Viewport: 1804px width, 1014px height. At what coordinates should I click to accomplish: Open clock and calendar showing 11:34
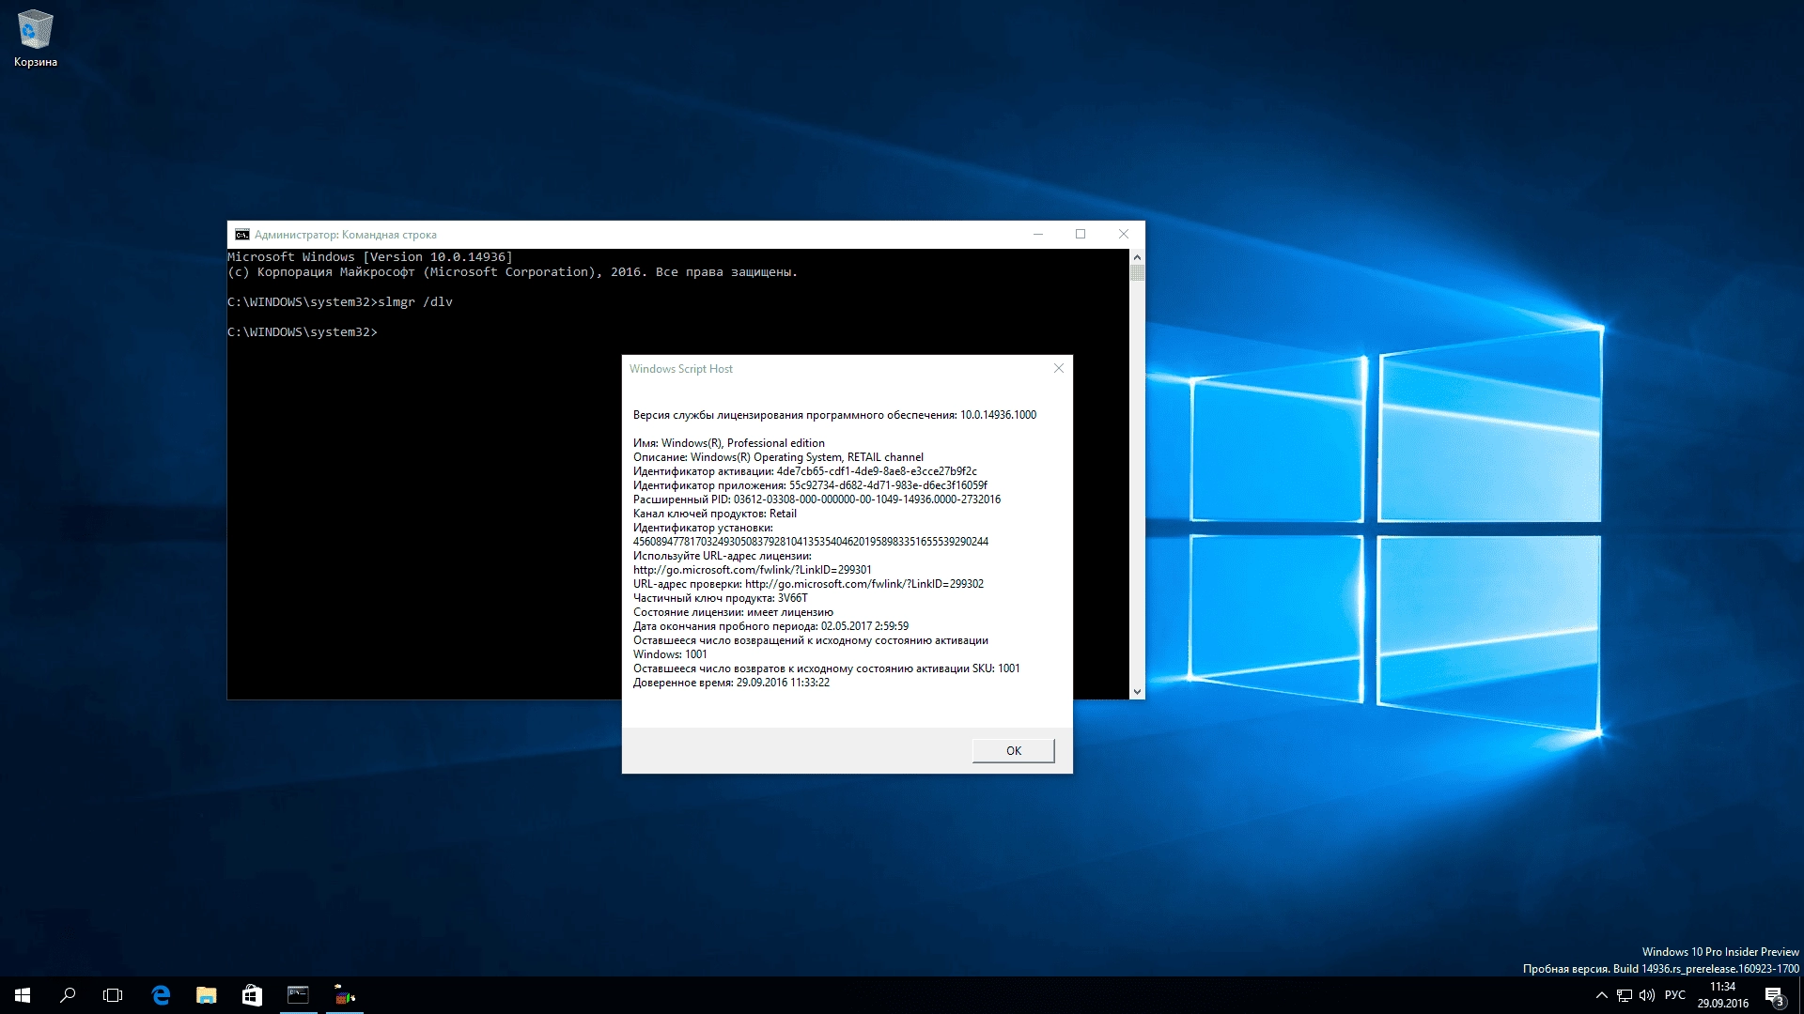click(1723, 995)
